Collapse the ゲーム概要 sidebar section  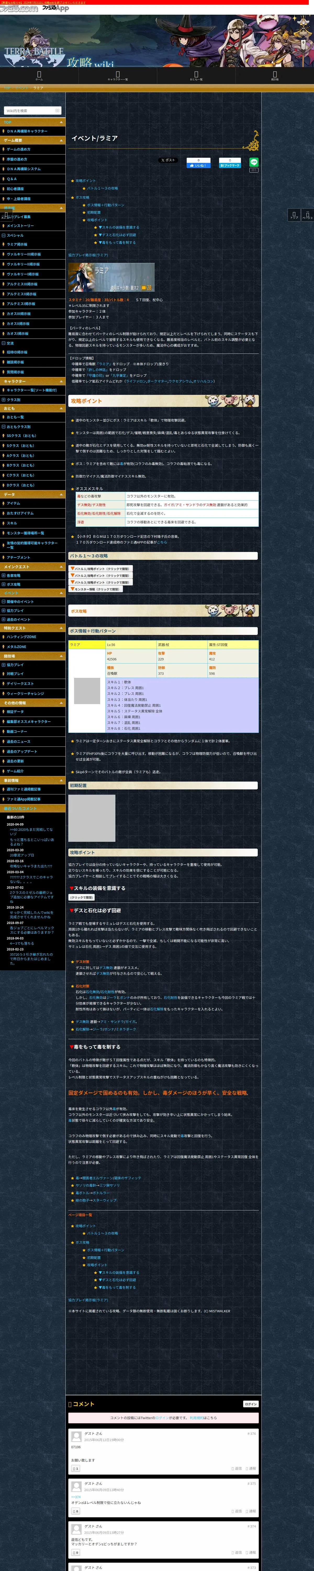click(61, 140)
